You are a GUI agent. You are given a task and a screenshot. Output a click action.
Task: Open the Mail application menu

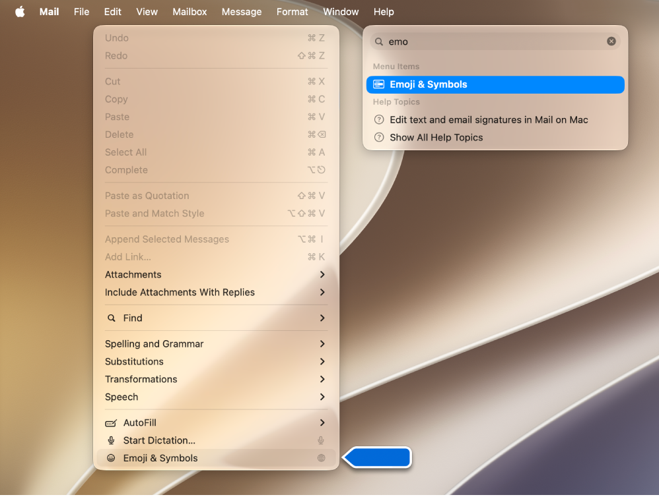49,12
